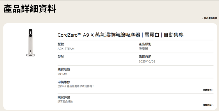
Task: Click the 產品類別 value 吸塵器
Action: coord(143,49)
